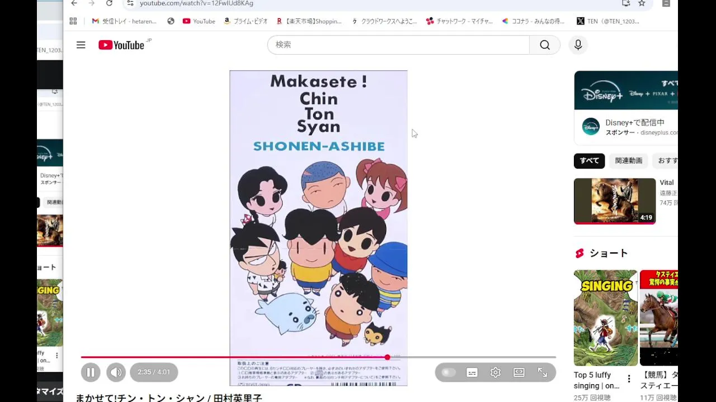Image resolution: width=716 pixels, height=402 pixels.
Task: Bookmark this page with the star
Action: (x=642, y=3)
